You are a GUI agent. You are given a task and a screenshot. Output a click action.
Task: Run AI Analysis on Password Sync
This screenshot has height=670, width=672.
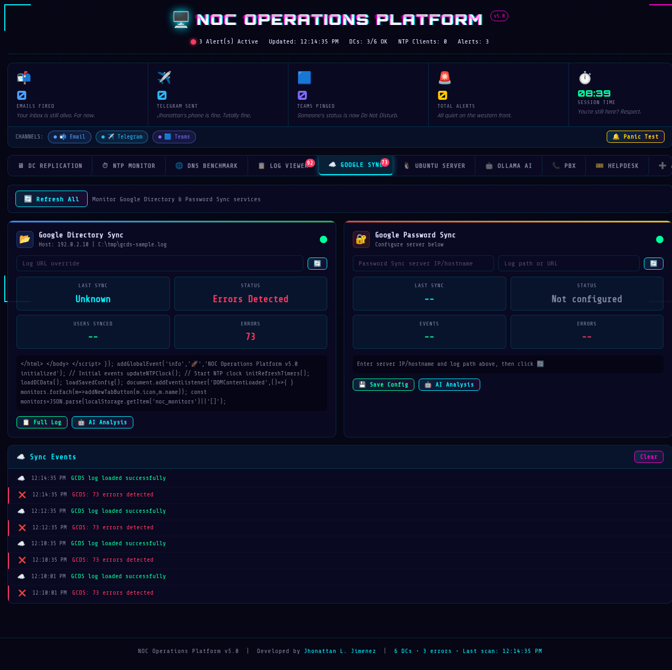449,385
